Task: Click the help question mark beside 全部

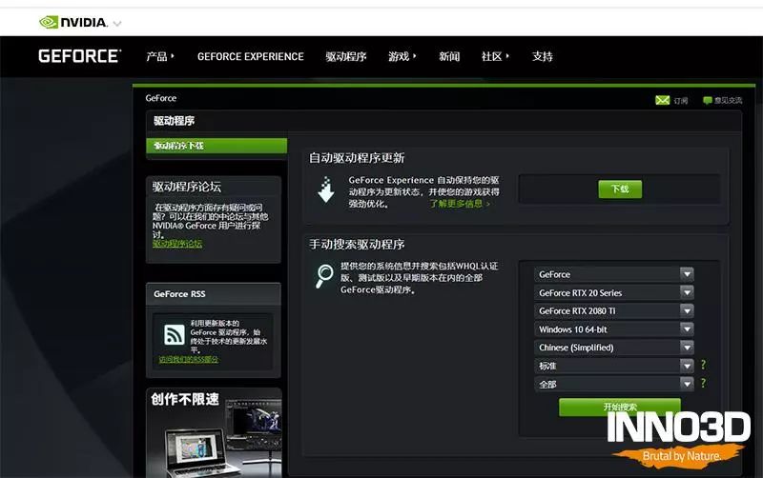Action: 703,384
